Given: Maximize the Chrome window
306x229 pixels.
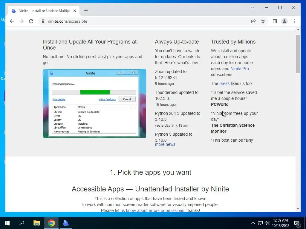Looking at the screenshot, I should coord(280,7).
